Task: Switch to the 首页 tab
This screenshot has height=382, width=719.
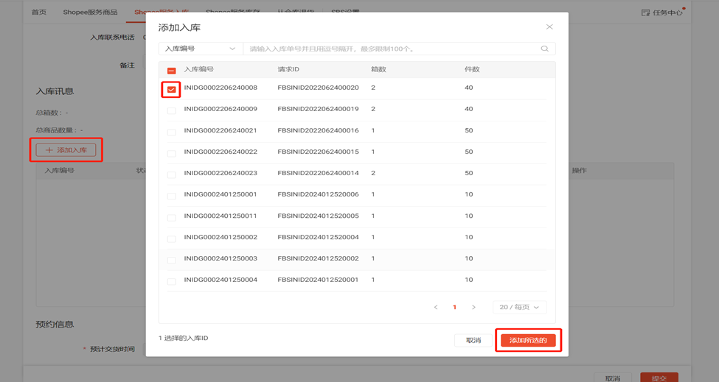Action: (x=38, y=13)
